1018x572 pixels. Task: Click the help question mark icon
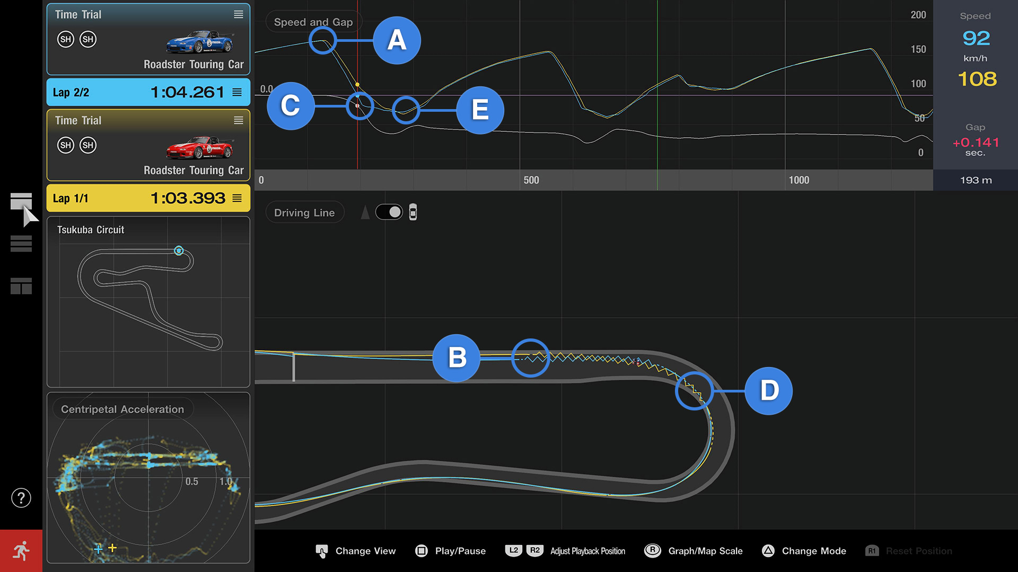click(x=21, y=498)
